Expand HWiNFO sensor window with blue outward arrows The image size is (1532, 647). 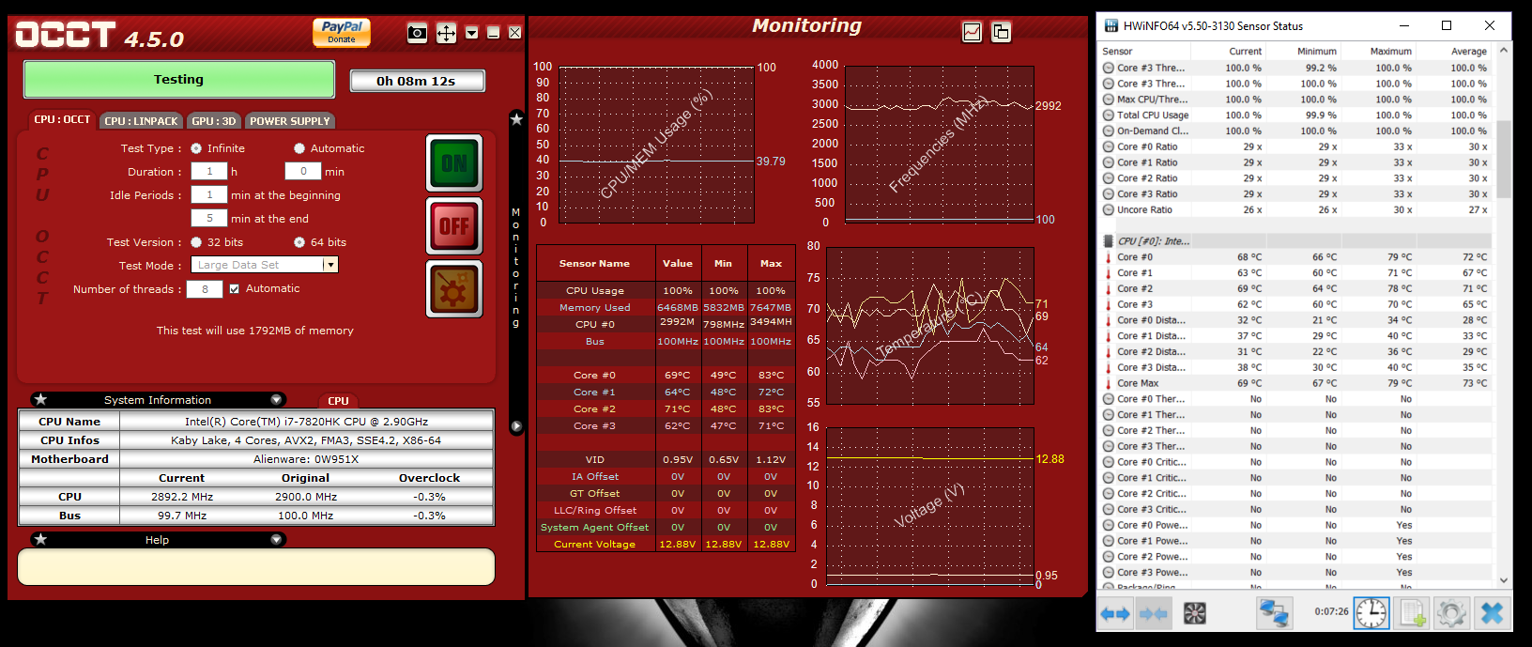1115,614
